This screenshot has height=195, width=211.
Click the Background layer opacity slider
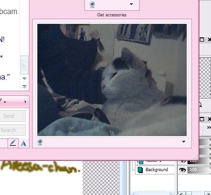[x=199, y=170]
